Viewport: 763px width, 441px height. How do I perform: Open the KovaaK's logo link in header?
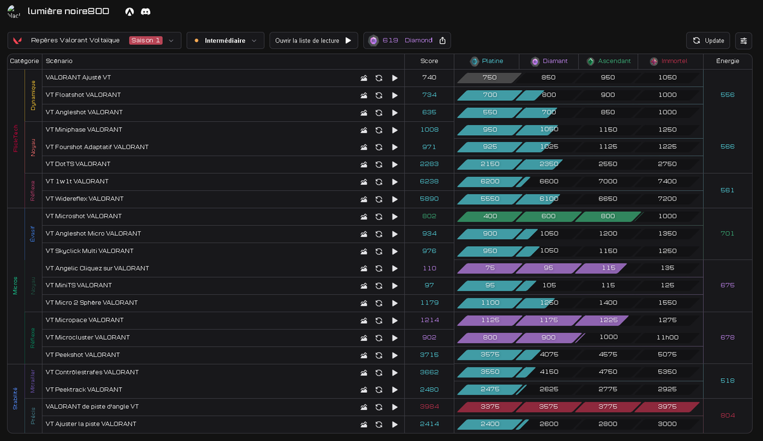[x=130, y=11]
